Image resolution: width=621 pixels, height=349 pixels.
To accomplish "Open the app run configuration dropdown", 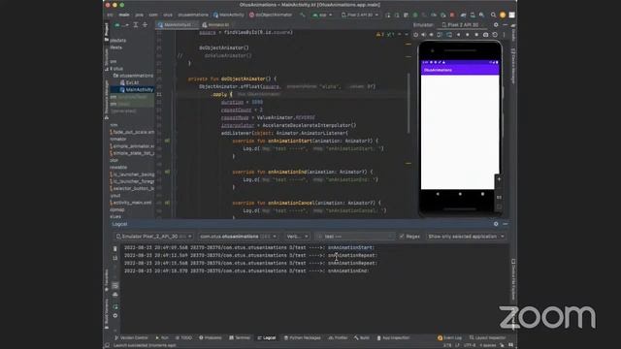I will [322, 16].
